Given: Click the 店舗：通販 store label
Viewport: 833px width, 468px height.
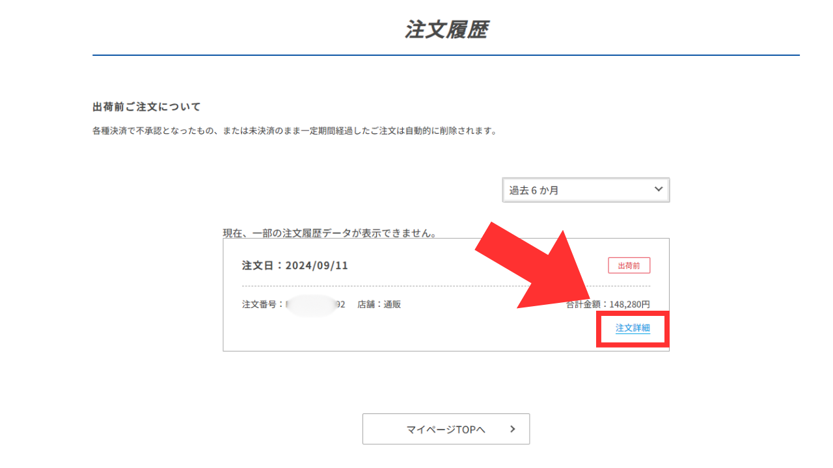Looking at the screenshot, I should [379, 304].
